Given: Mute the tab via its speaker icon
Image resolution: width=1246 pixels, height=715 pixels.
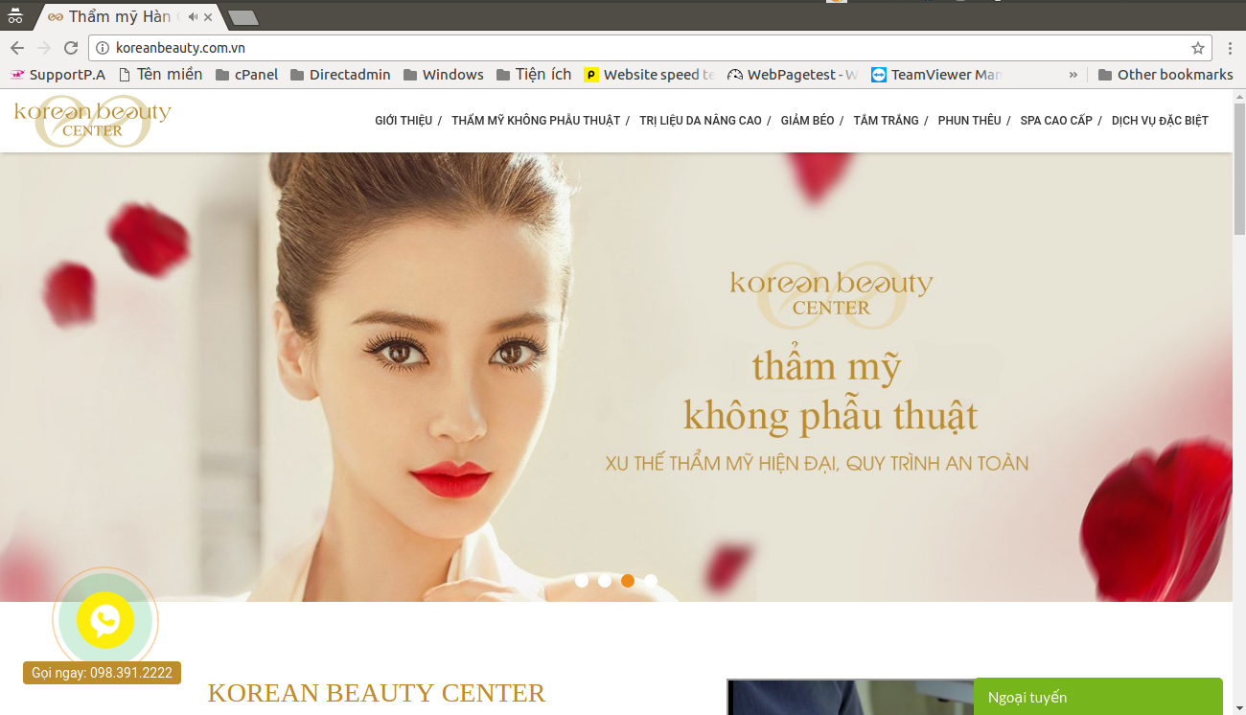Looking at the screenshot, I should click(x=193, y=17).
